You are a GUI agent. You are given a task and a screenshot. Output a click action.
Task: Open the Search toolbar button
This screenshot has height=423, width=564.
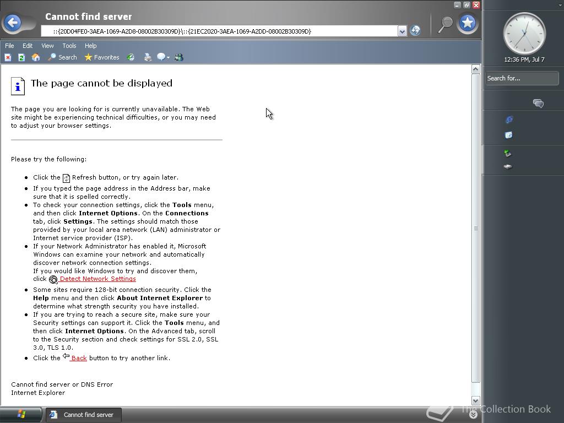click(x=63, y=57)
